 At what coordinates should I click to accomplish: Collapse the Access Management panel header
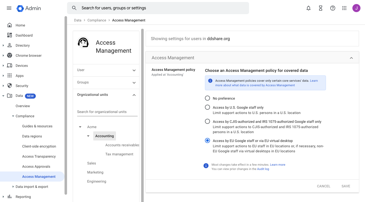click(x=351, y=58)
